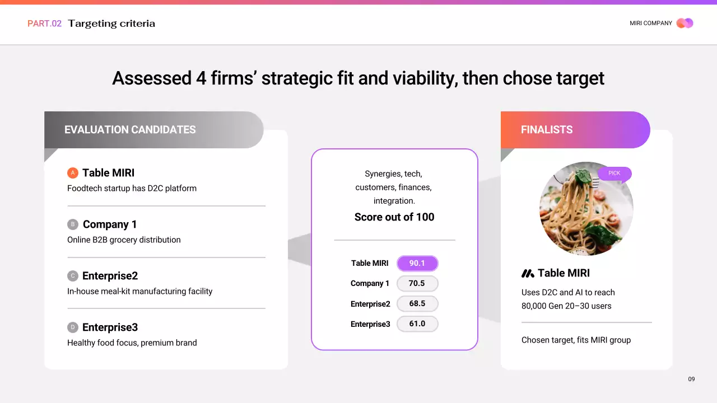This screenshot has height=403, width=717.
Task: Select the Evaluation Candidates header tab
Action: coord(153,130)
